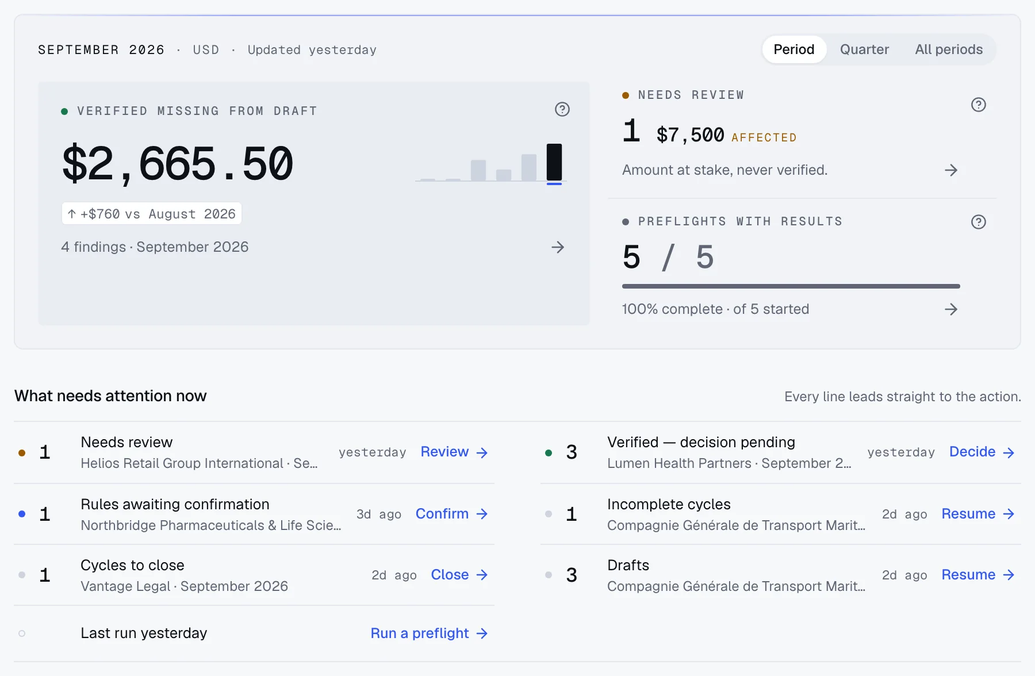The width and height of the screenshot is (1035, 676).
Task: Open help for Verified Missing From Draft
Action: [562, 109]
